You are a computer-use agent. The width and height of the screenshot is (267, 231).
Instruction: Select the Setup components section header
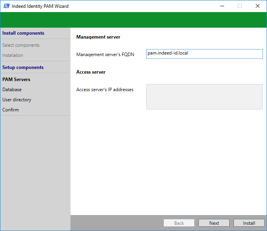[x=23, y=67]
